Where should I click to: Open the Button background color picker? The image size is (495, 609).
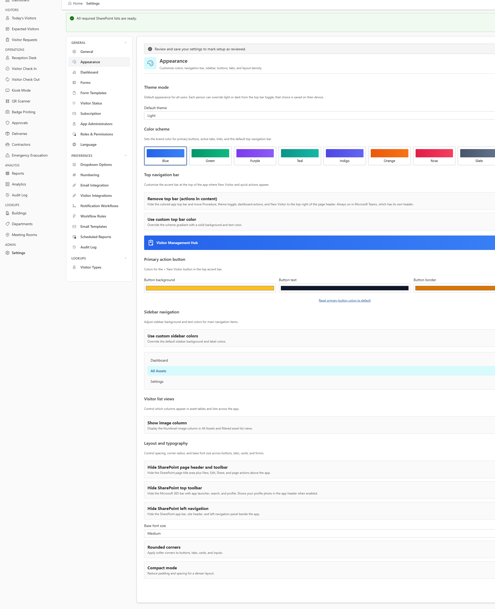click(x=210, y=288)
